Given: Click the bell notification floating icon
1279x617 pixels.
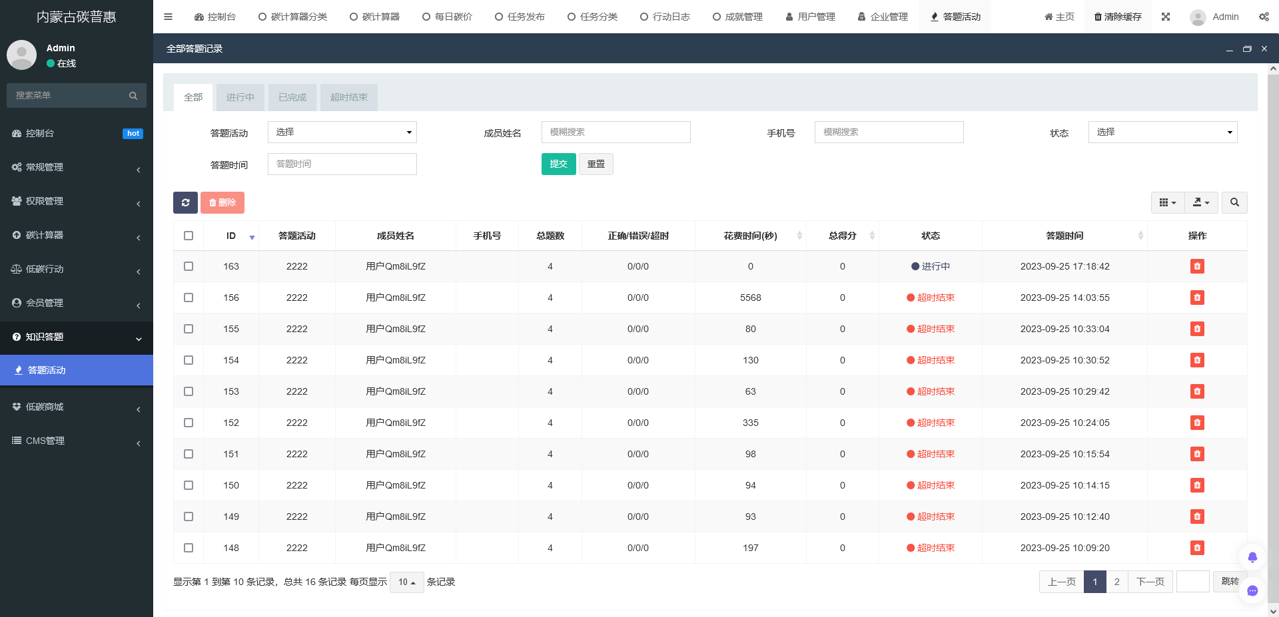Looking at the screenshot, I should pyautogui.click(x=1252, y=557).
